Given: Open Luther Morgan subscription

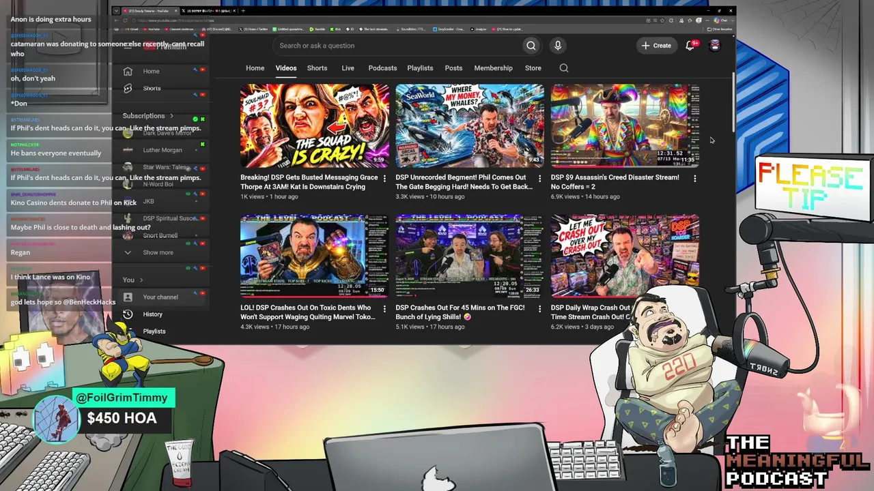Looking at the screenshot, I should point(164,150).
